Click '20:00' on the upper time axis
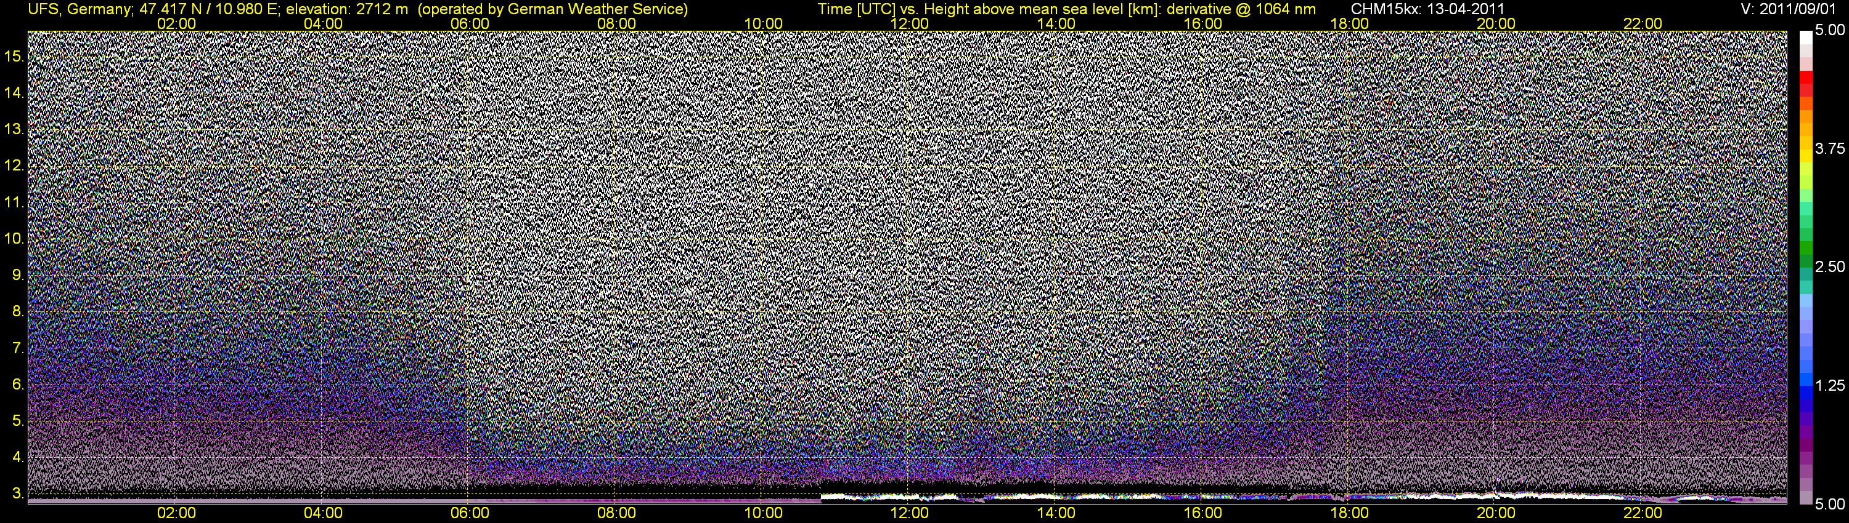The width and height of the screenshot is (1849, 523). (x=1496, y=23)
